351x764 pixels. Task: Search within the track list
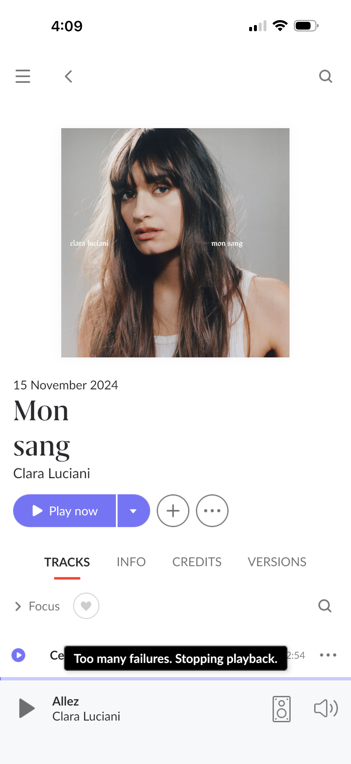coord(325,606)
